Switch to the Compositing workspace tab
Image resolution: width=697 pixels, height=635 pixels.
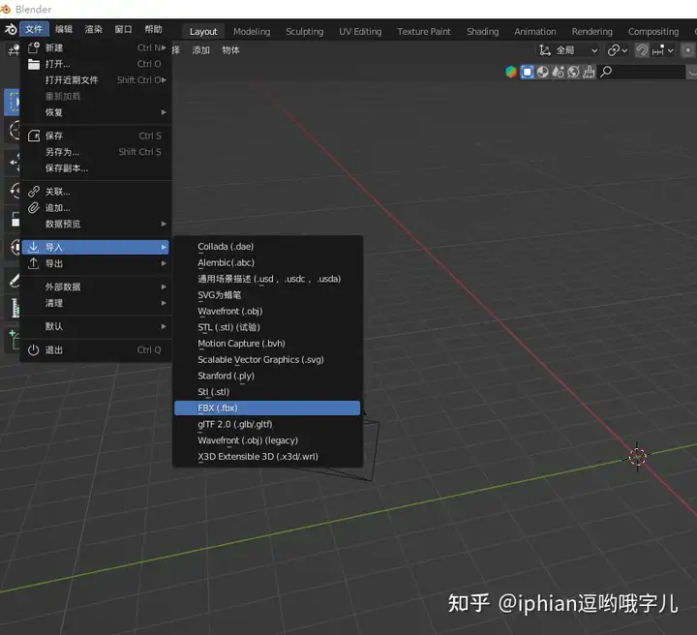click(653, 32)
